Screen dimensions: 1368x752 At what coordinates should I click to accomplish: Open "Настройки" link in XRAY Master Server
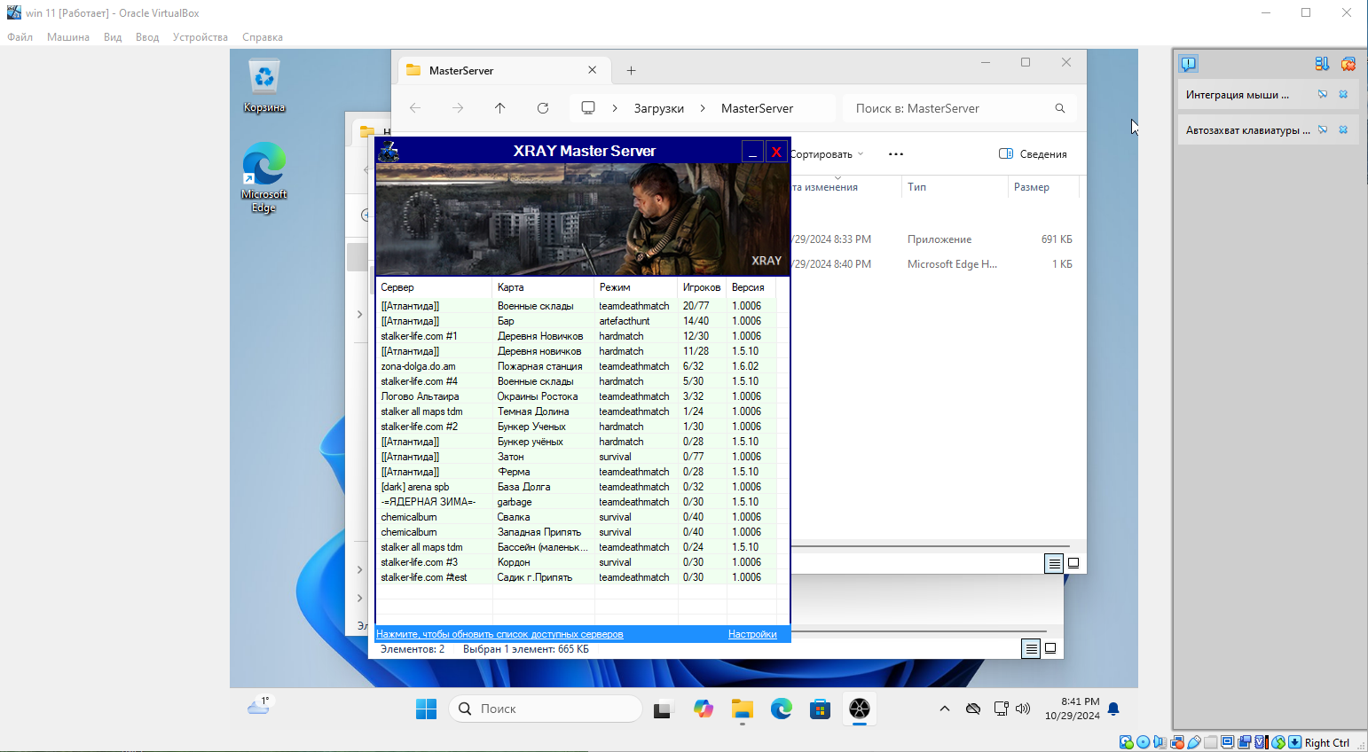[x=752, y=634]
